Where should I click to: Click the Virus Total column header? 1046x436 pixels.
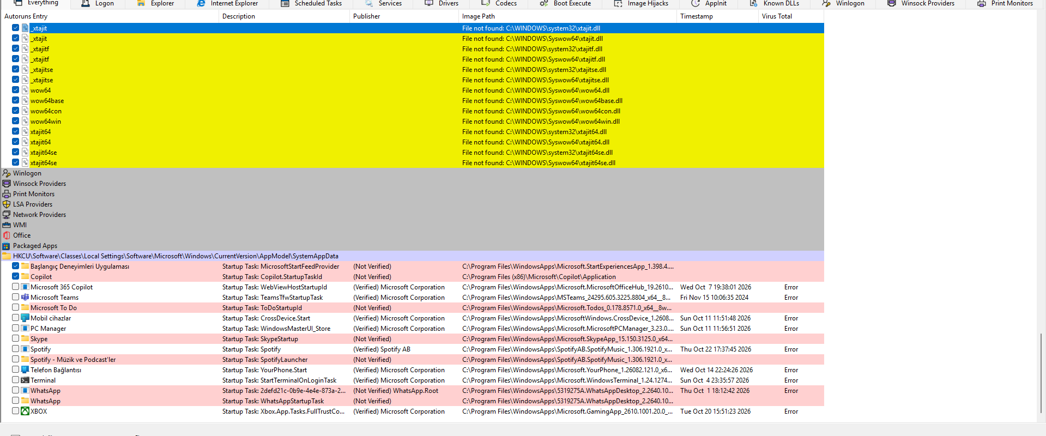click(x=791, y=16)
